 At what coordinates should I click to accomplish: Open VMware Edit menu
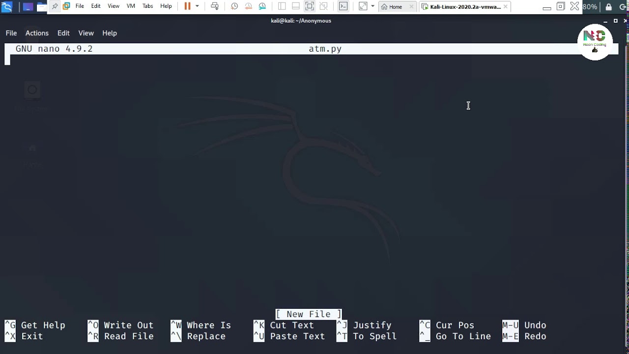pos(96,6)
